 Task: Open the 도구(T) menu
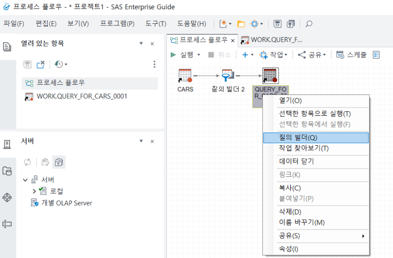point(156,24)
